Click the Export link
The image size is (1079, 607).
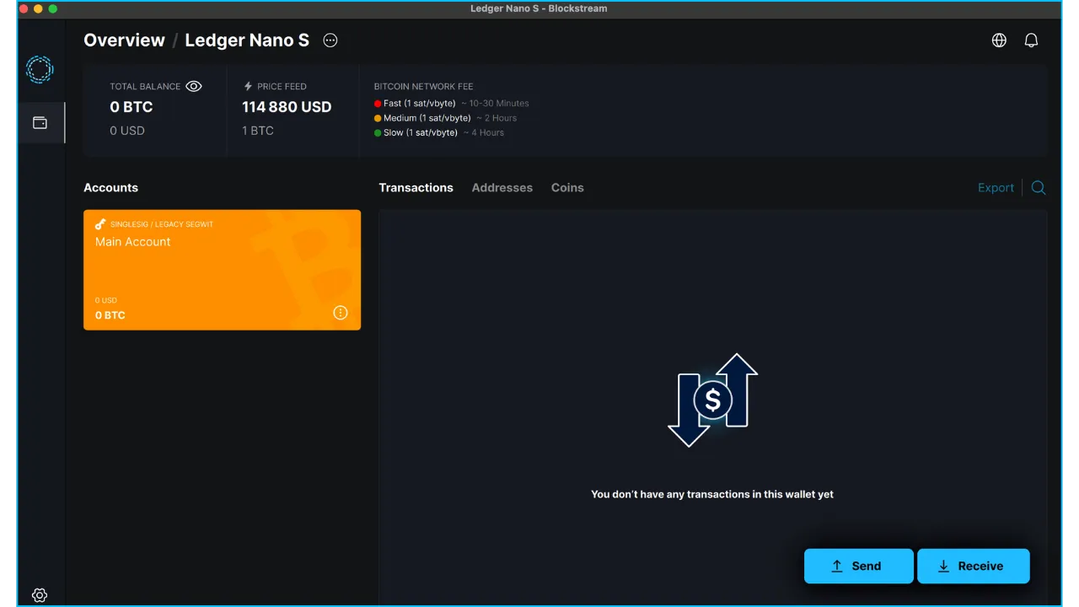[x=996, y=188]
